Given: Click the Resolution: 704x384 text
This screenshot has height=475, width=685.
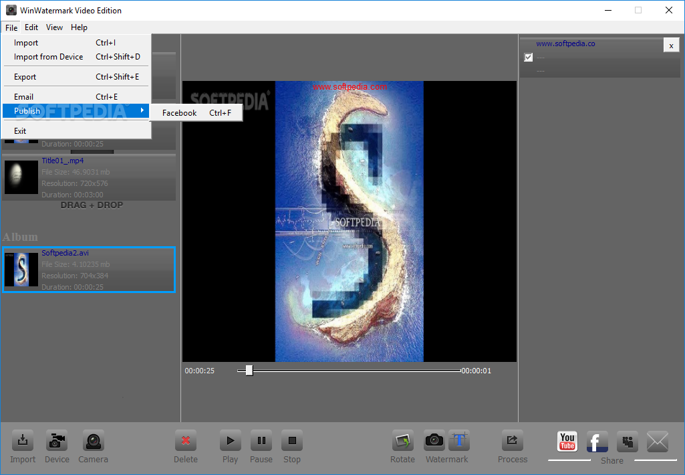Looking at the screenshot, I should 75,276.
